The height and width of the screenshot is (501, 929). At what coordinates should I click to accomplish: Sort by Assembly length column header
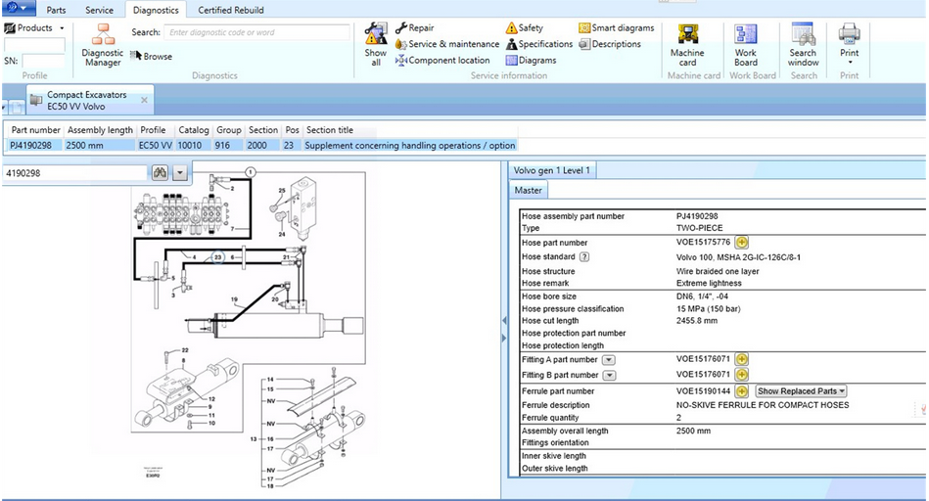100,130
